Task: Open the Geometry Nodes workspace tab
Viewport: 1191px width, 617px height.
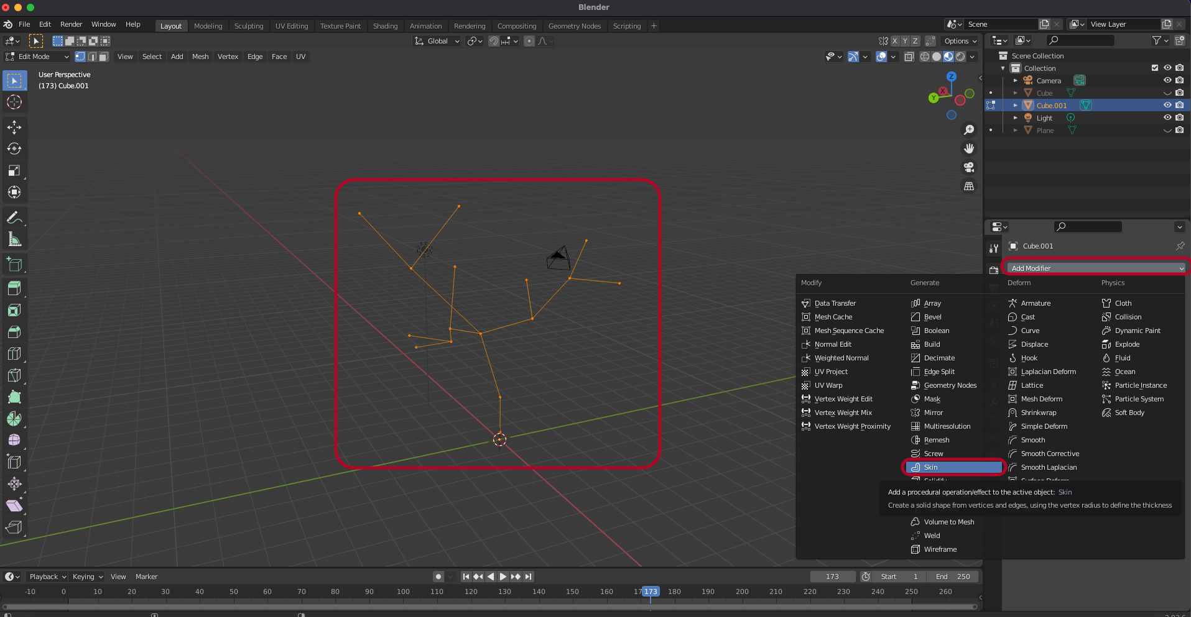Action: tap(575, 26)
